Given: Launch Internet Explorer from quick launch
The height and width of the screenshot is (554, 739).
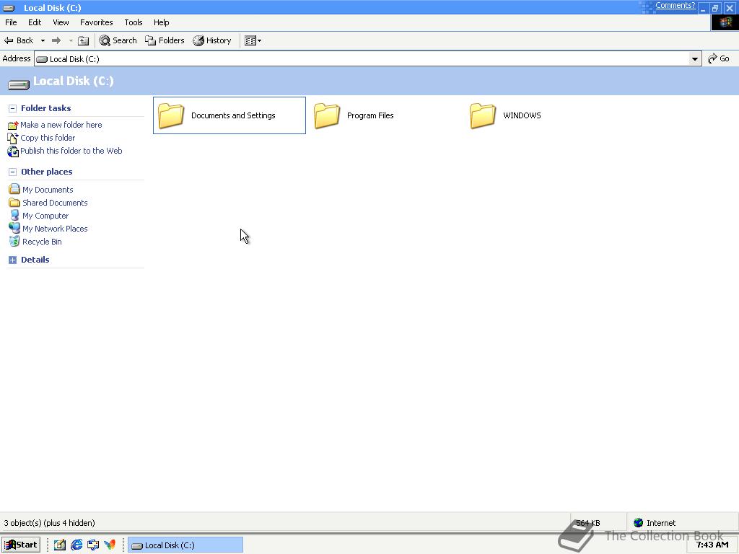Looking at the screenshot, I should 76,545.
